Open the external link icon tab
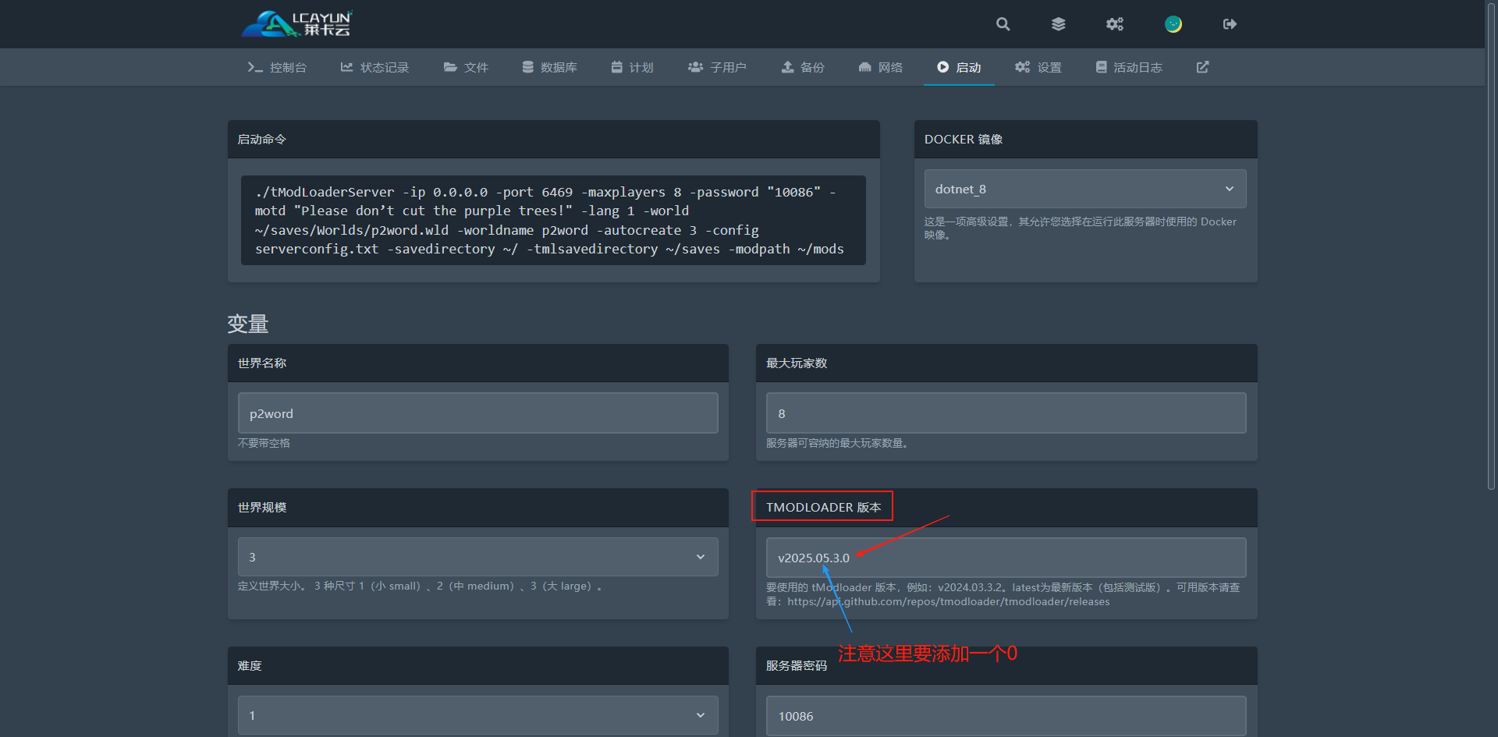This screenshot has width=1498, height=737. [1202, 67]
